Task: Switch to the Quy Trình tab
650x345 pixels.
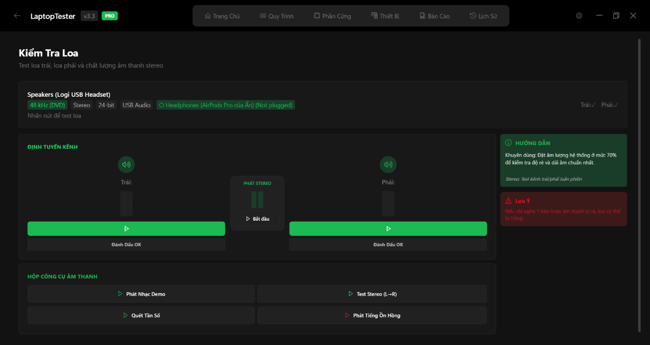Action: [x=277, y=16]
